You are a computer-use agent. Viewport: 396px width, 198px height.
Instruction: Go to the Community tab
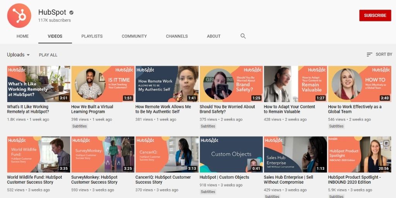[x=134, y=36]
